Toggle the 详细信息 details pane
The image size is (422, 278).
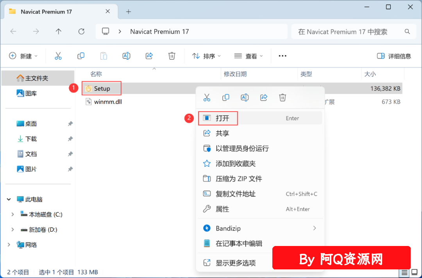394,56
